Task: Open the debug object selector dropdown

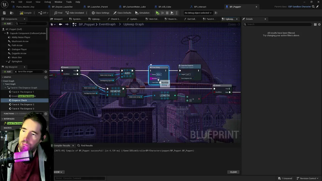Action: 198,13
